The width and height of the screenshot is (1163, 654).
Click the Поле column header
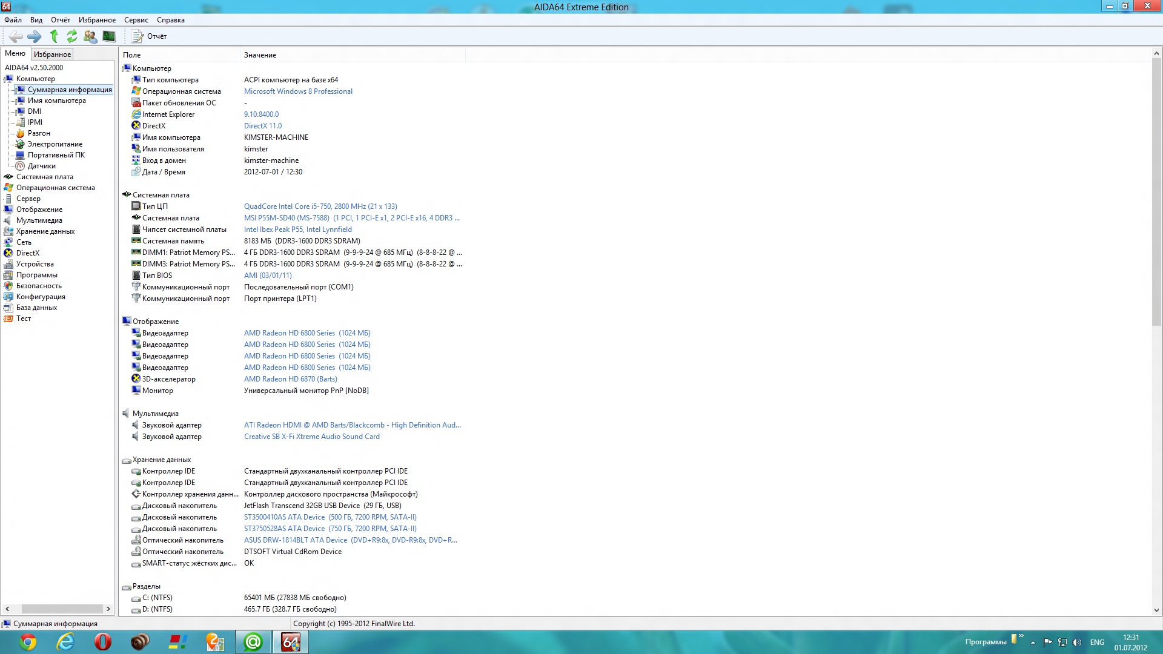tap(179, 55)
